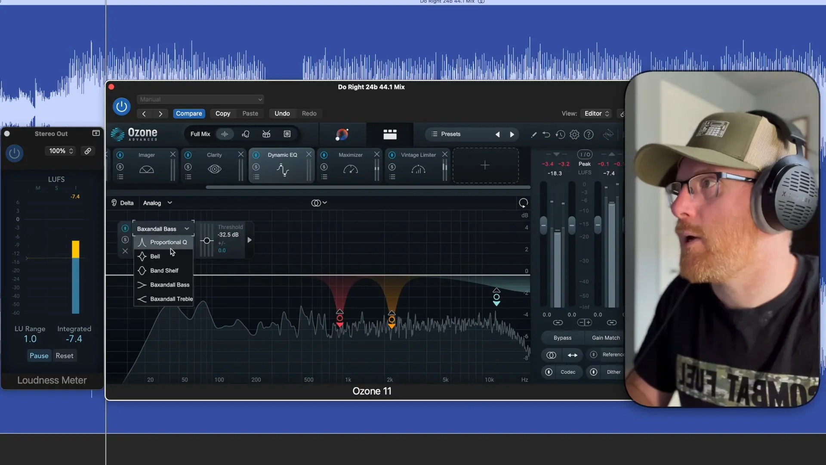Image resolution: width=826 pixels, height=465 pixels.
Task: Select the red EQ node near 1k
Action: (x=340, y=319)
